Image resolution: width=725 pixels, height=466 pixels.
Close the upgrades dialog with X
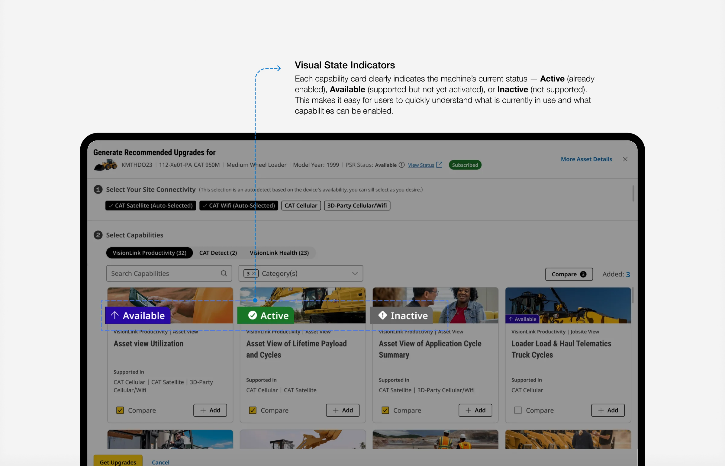pos(625,159)
